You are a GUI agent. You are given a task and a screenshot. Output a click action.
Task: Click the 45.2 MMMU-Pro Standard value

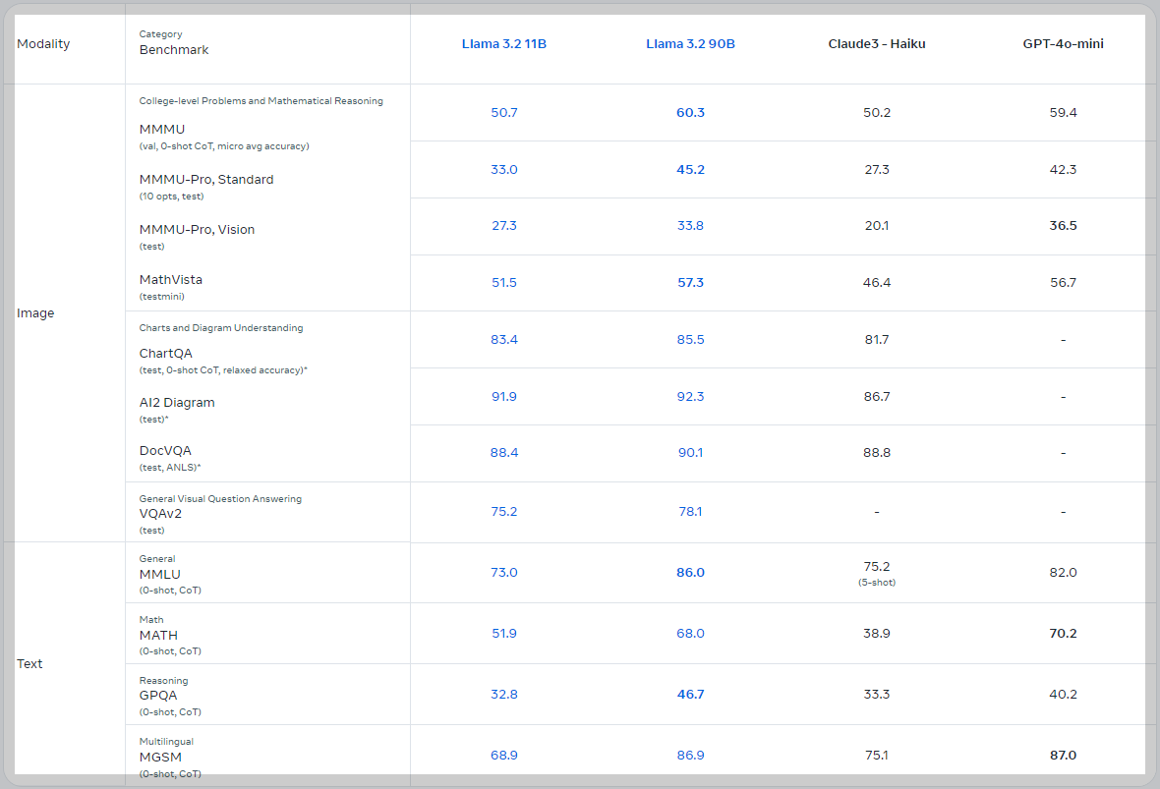click(690, 169)
